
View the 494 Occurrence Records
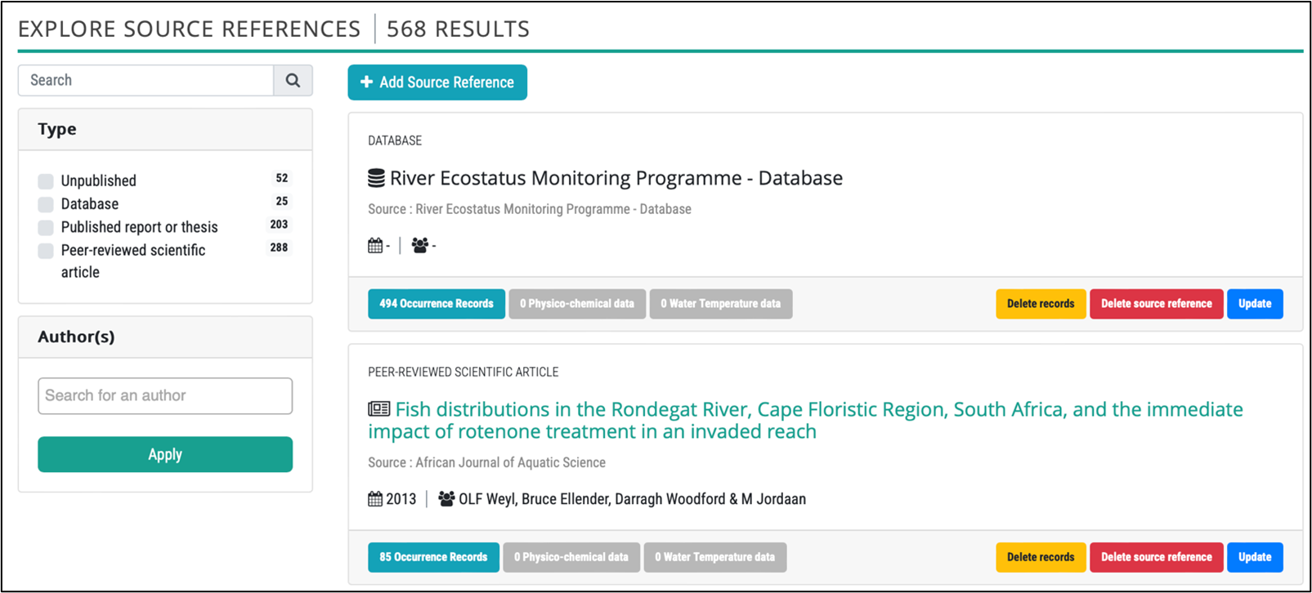click(437, 304)
